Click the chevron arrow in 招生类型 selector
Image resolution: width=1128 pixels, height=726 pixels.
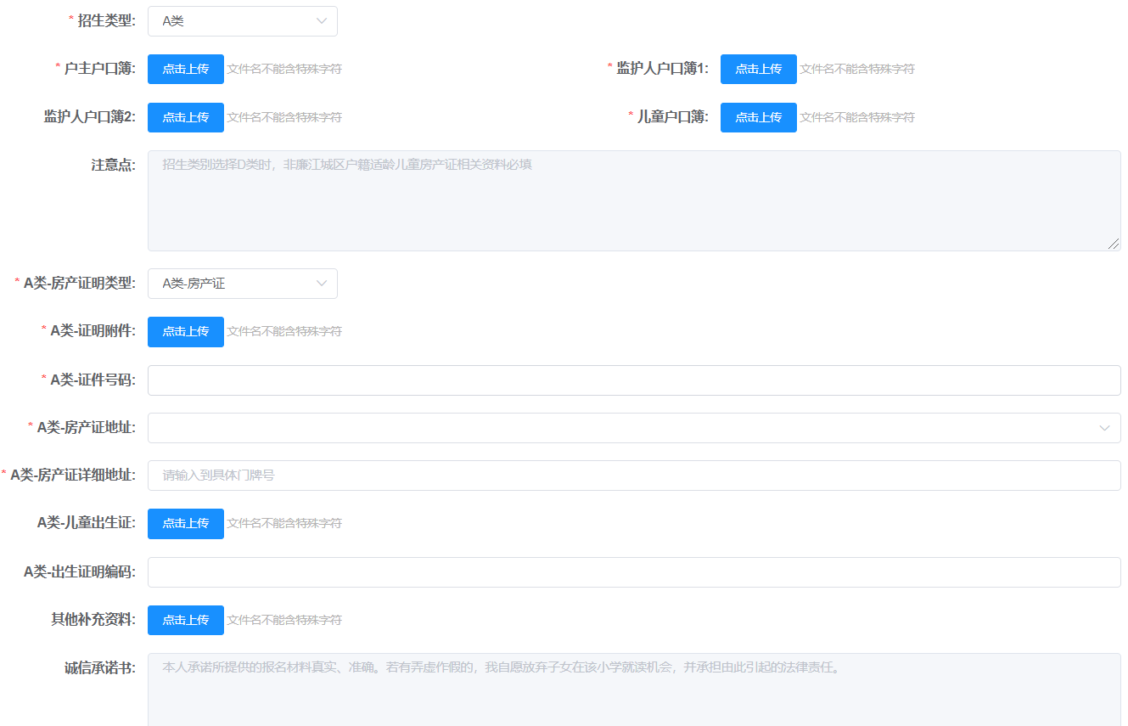[322, 21]
